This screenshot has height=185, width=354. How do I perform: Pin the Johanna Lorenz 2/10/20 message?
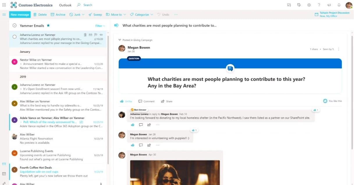click(x=101, y=35)
